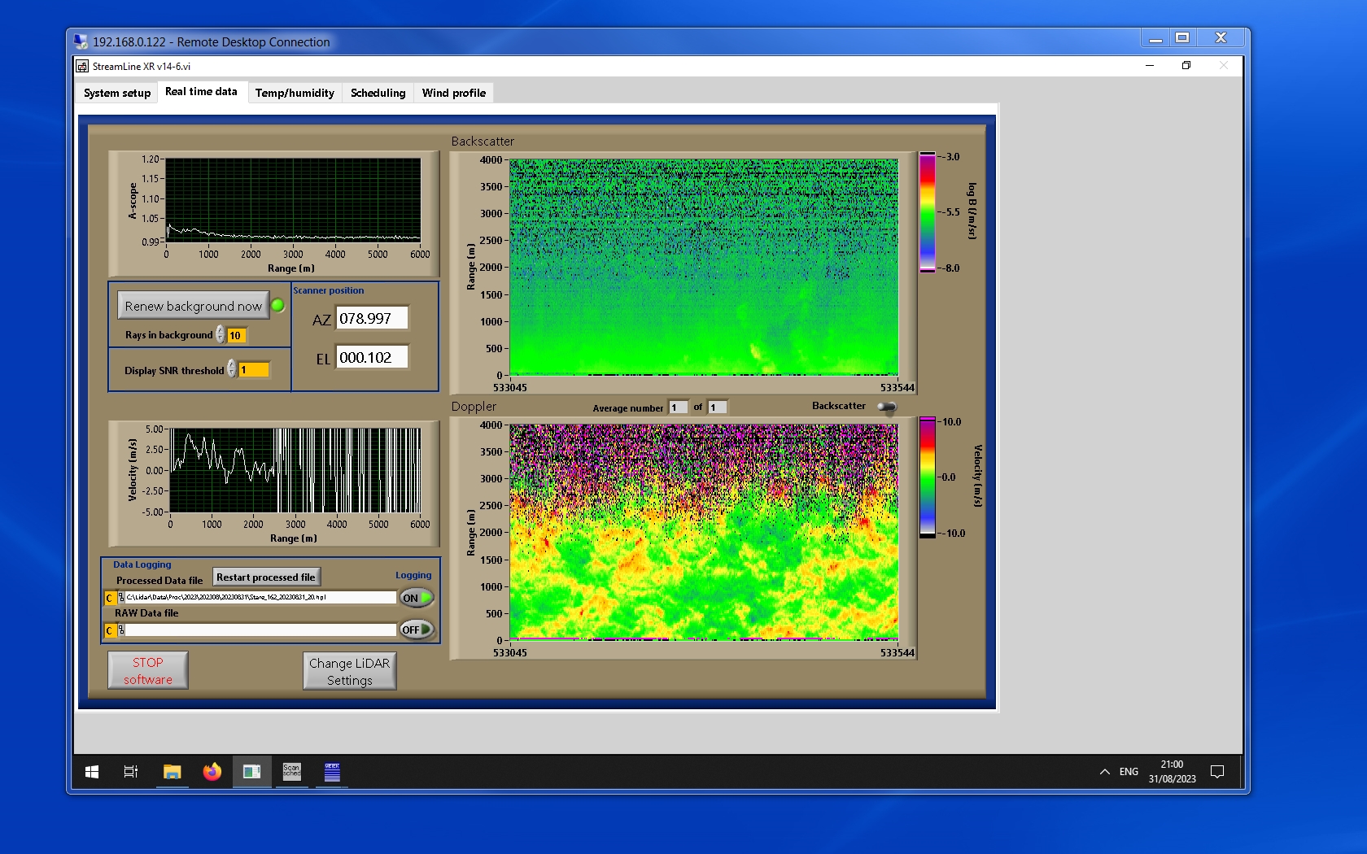
Task: Click the Change LiDAR Settings button
Action: click(x=349, y=672)
